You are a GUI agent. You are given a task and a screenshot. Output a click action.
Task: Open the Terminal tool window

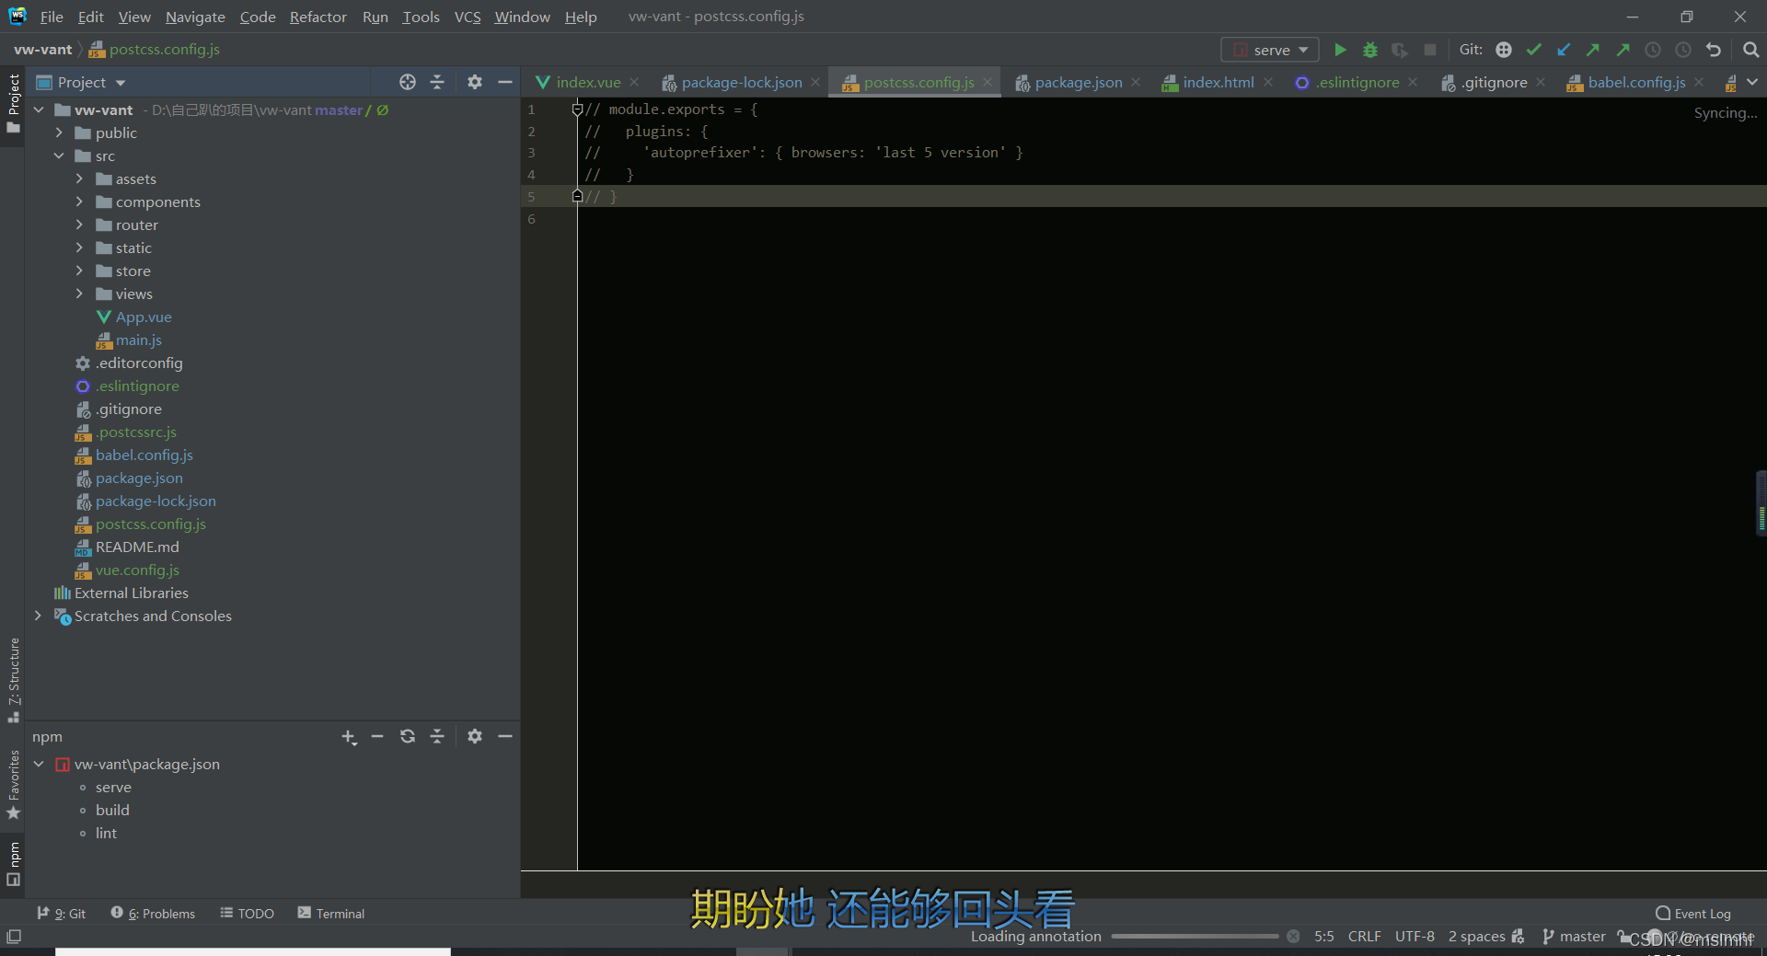click(331, 914)
